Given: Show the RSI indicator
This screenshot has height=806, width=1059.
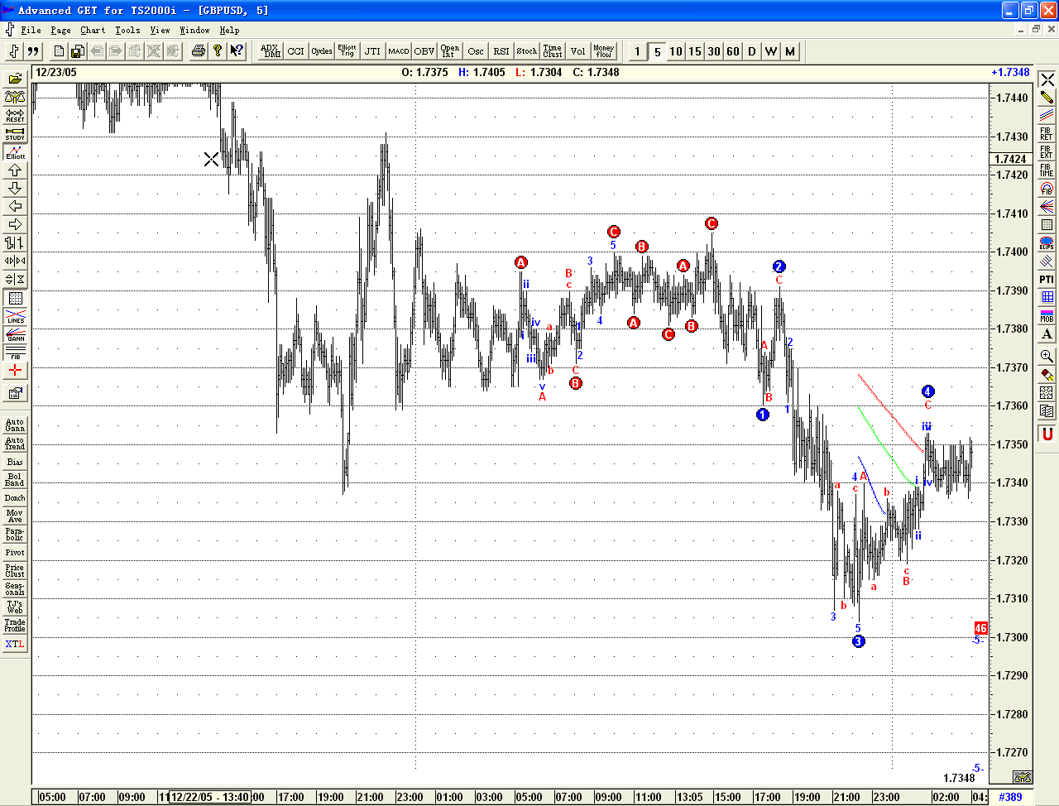Looking at the screenshot, I should [501, 51].
